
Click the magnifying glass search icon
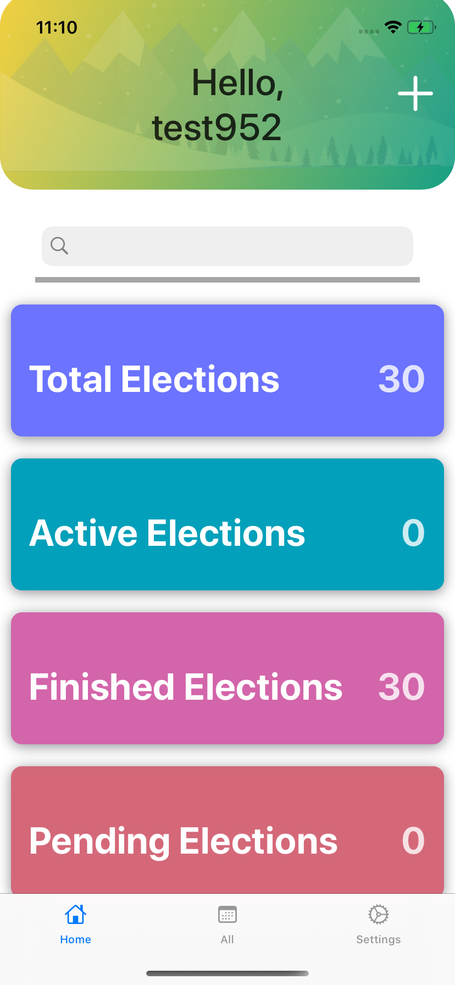click(x=59, y=246)
